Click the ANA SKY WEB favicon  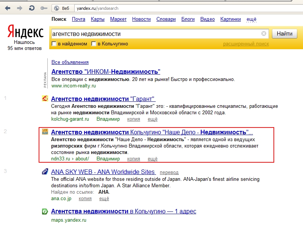(45, 171)
